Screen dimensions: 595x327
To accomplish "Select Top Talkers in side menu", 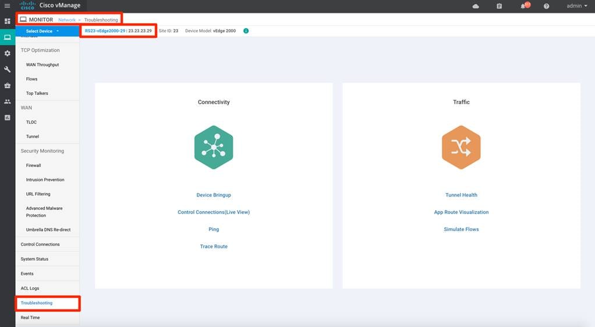I will (37, 93).
